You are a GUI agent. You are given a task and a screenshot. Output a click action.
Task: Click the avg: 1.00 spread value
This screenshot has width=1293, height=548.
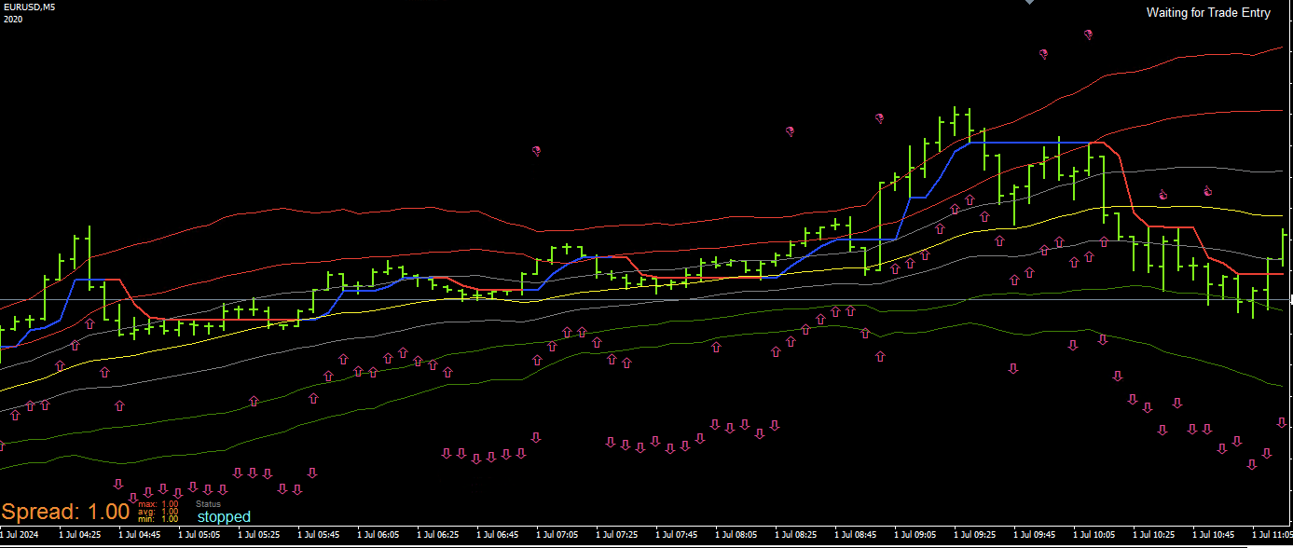point(158,512)
